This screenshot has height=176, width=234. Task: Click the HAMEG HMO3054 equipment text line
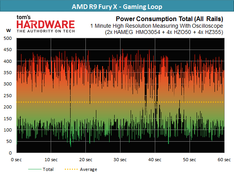164,32
